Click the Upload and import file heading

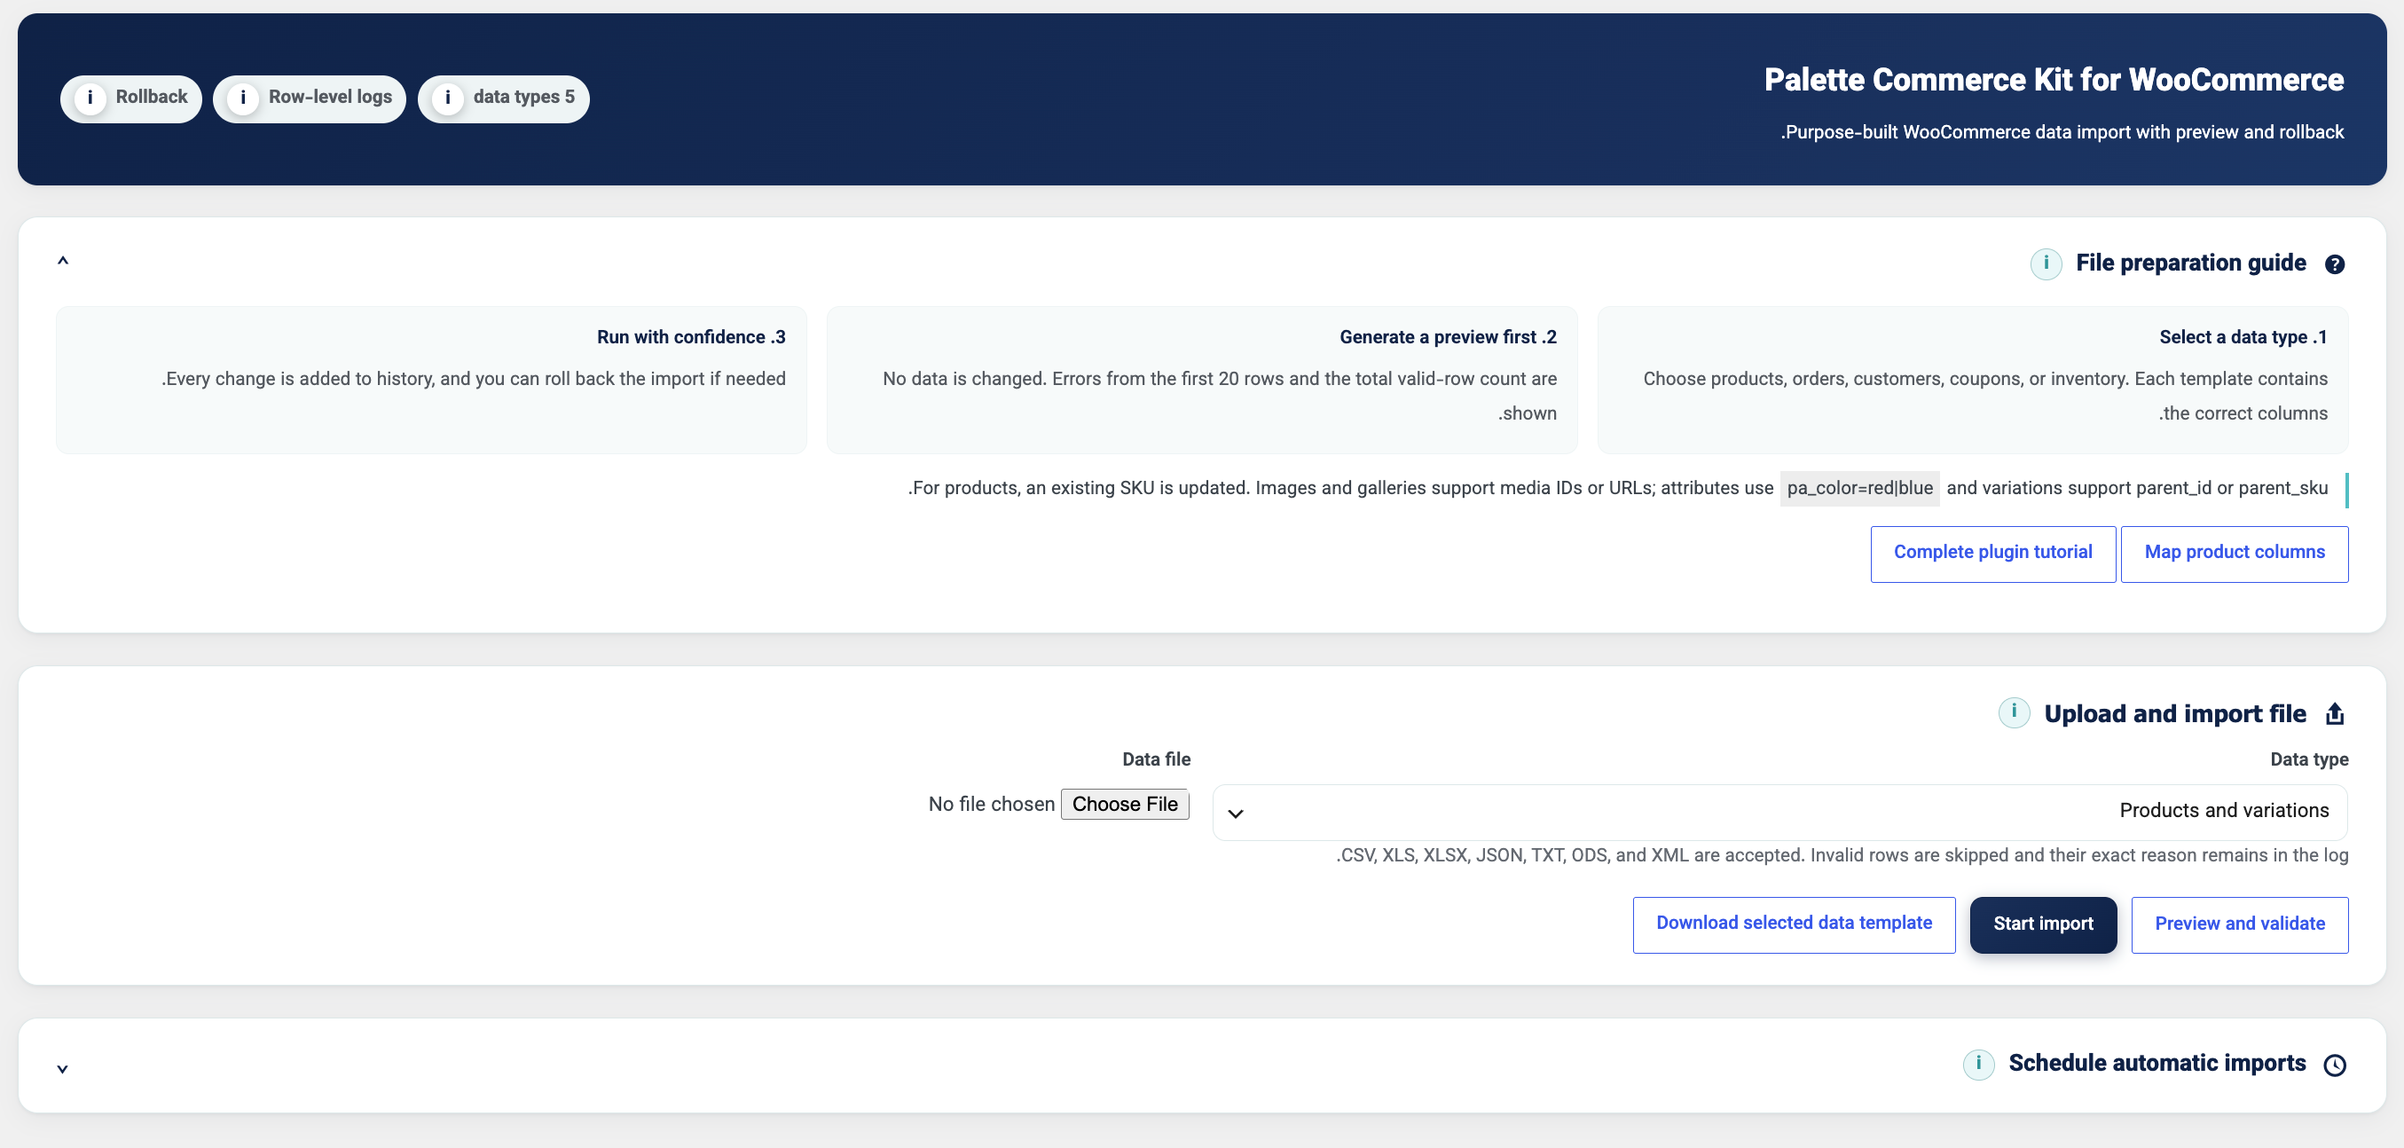tap(2174, 714)
